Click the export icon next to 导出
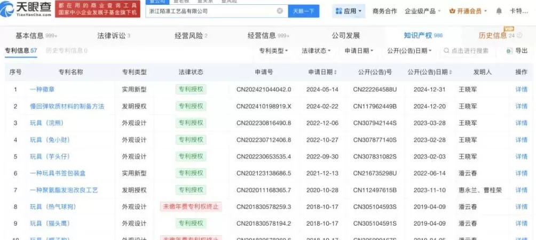Viewport: 536px width, 240px height. click(509, 51)
